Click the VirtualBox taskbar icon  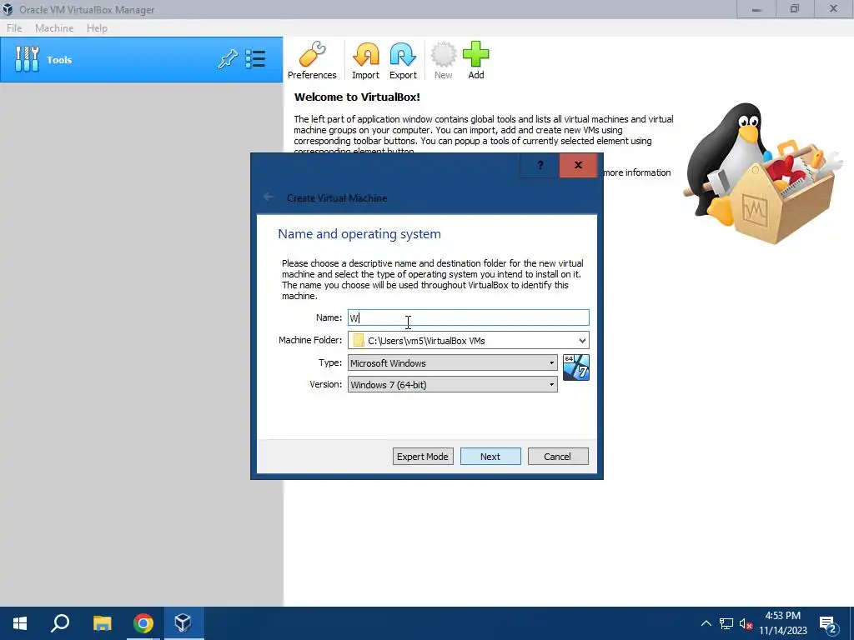click(x=183, y=623)
